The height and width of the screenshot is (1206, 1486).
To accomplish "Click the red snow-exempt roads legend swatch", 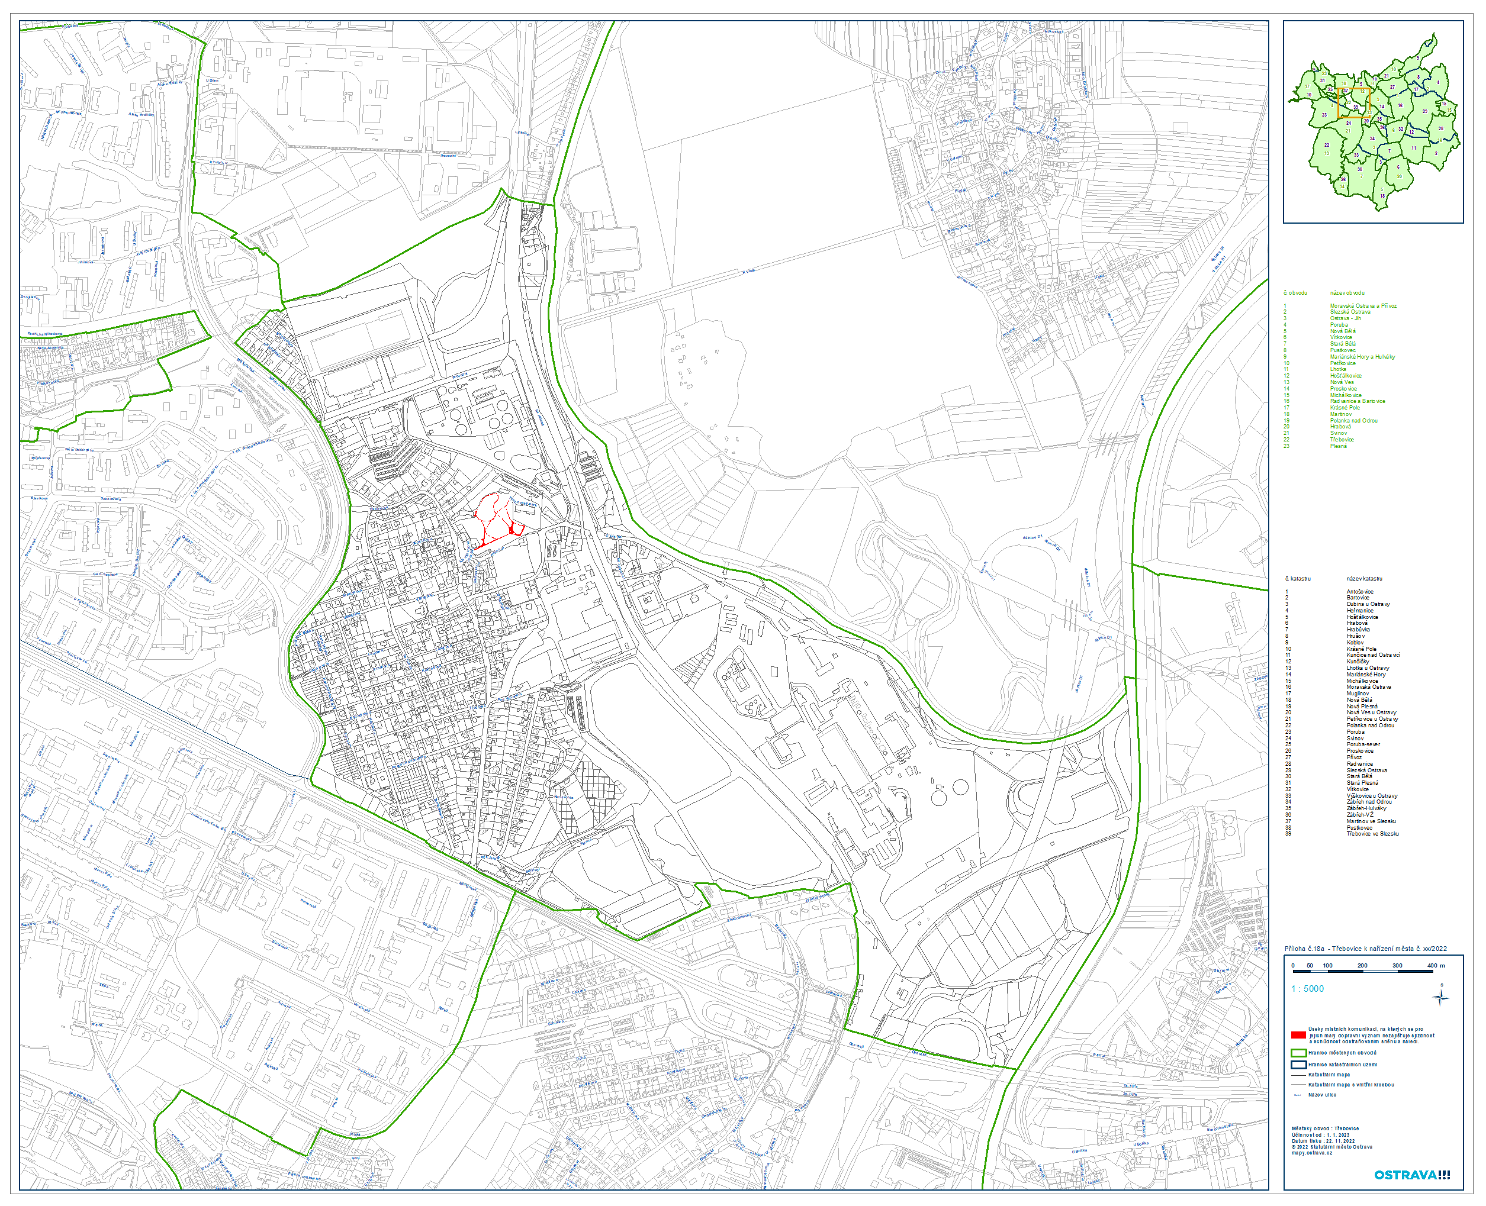I will (x=1298, y=1035).
